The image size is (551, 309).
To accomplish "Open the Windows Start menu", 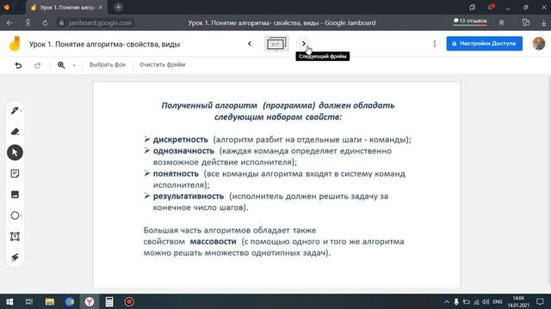I will coord(9,301).
